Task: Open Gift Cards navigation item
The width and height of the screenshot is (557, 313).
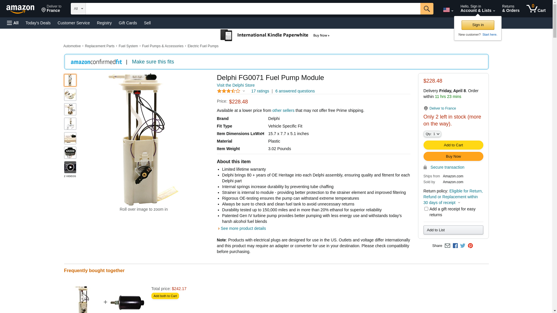Action: (128, 23)
